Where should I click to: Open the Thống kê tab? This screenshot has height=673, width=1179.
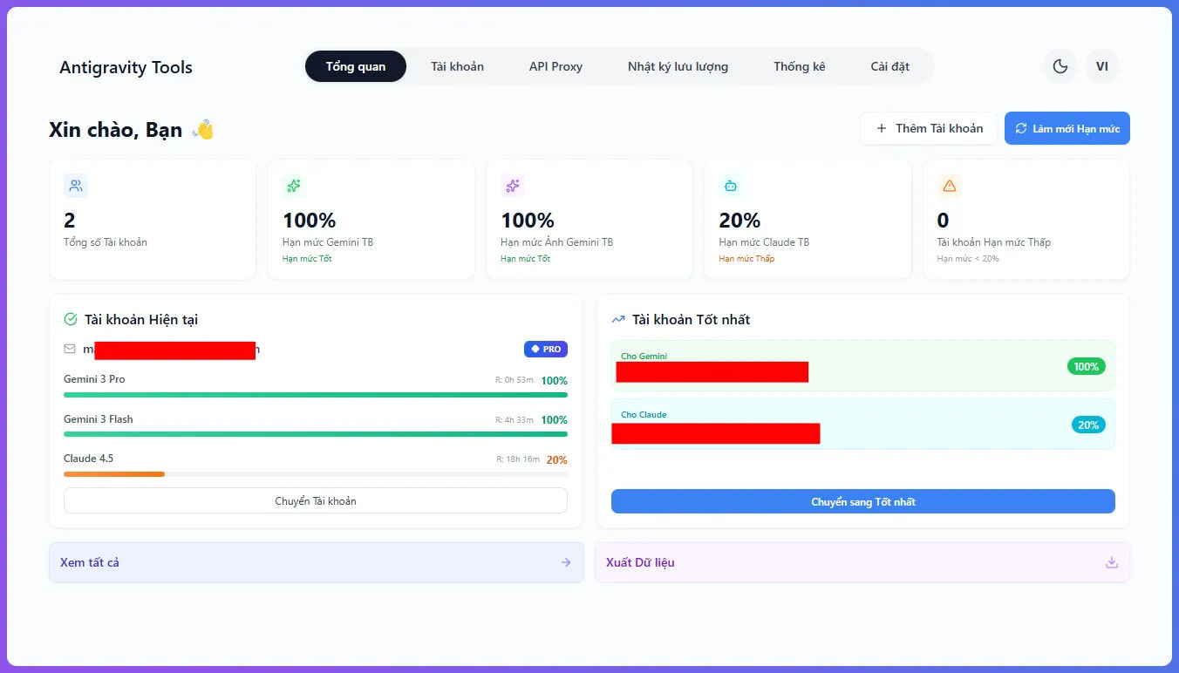click(x=799, y=65)
